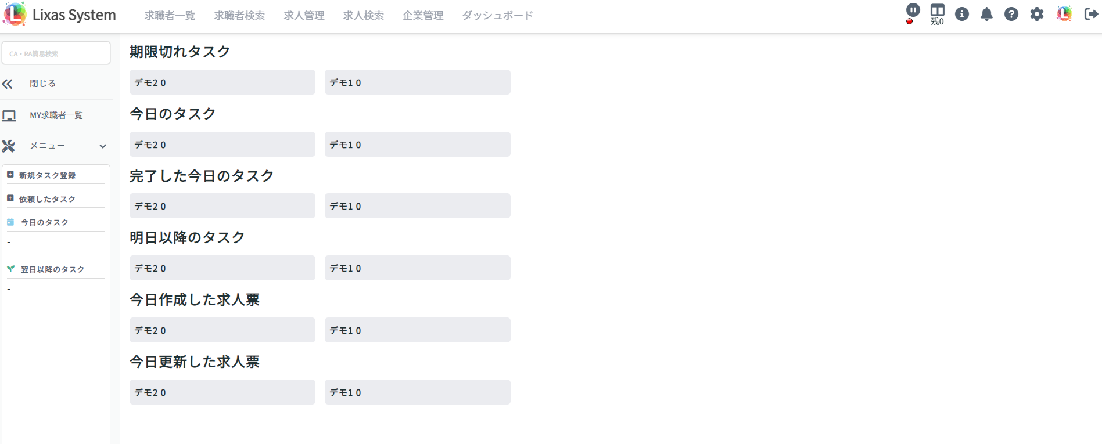Screen dimensions: 1102x444
Task: Click デモ2 0 under 期限切れタスク
Action: click(x=222, y=82)
